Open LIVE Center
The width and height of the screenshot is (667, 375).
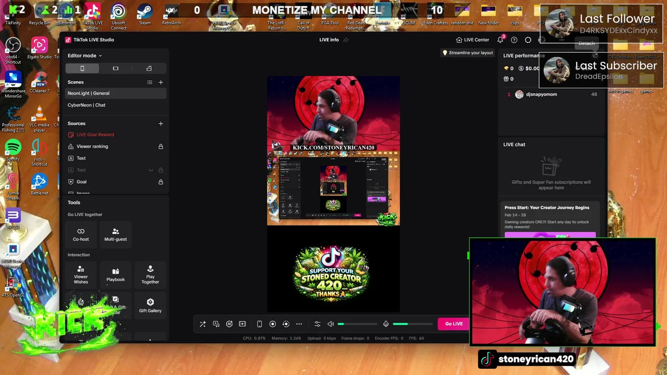pos(473,40)
